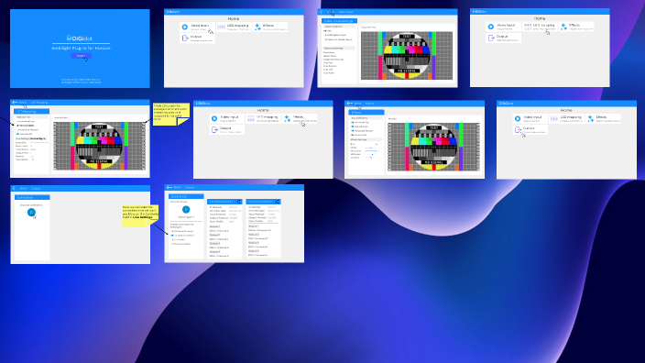
Task: Click Gamma slider in Effects frame
Action: [372, 158]
